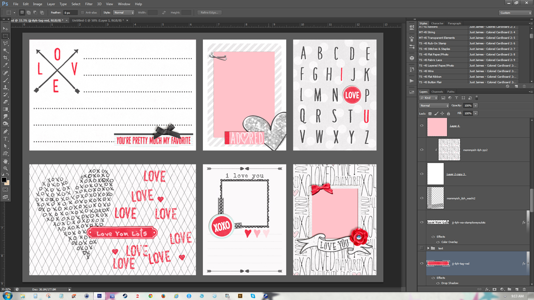Collapse effects on jj-ilyh-tag-red layer

pos(528,264)
